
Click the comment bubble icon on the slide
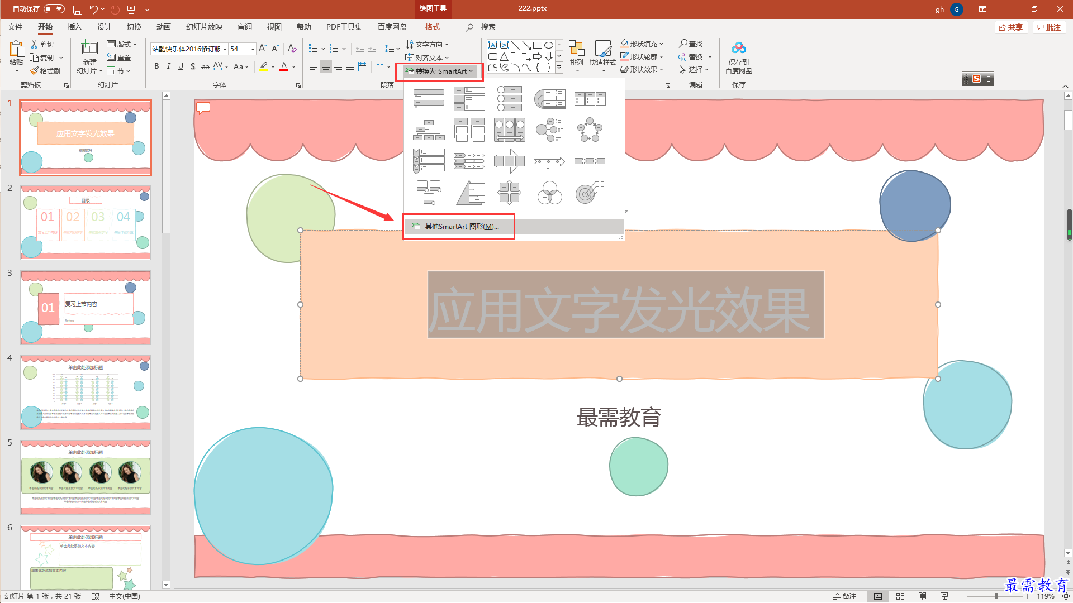coord(203,108)
